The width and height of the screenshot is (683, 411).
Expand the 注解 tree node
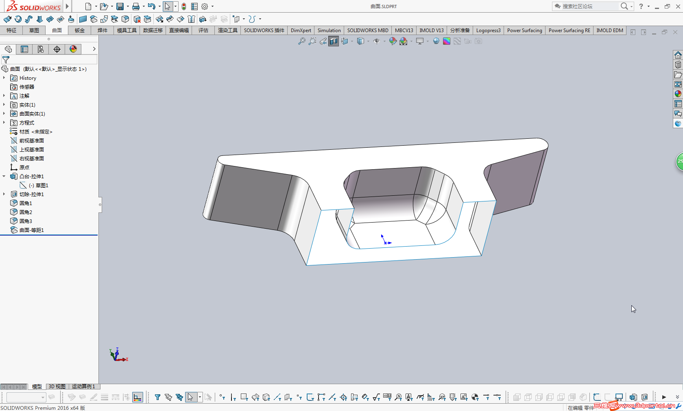click(4, 96)
